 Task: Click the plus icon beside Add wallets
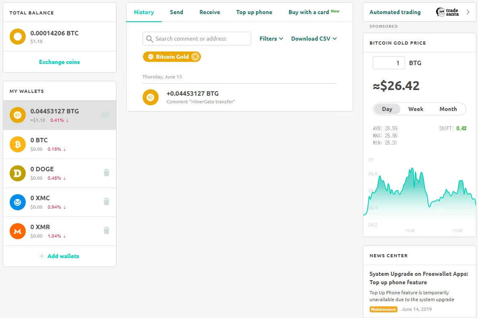coord(42,256)
